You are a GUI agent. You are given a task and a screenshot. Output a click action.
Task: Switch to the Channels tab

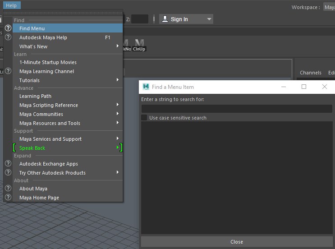[x=311, y=73]
